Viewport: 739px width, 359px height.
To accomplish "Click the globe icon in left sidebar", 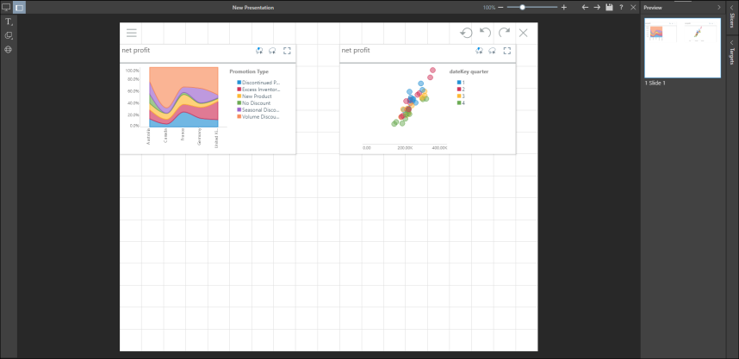I will point(9,50).
